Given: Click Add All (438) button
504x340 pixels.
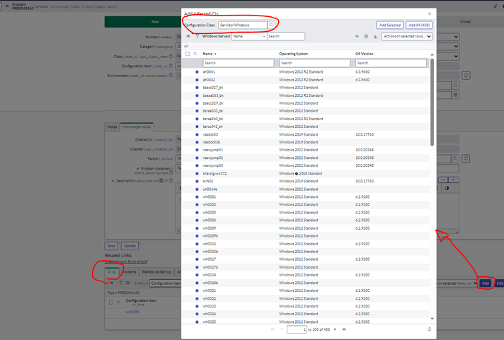Looking at the screenshot, I should tap(419, 25).
